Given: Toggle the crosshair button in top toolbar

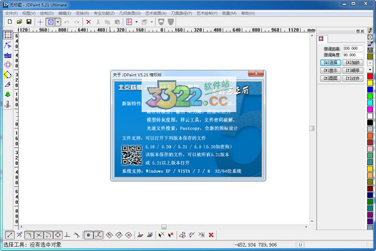Looking at the screenshot, I should click(x=40, y=21).
